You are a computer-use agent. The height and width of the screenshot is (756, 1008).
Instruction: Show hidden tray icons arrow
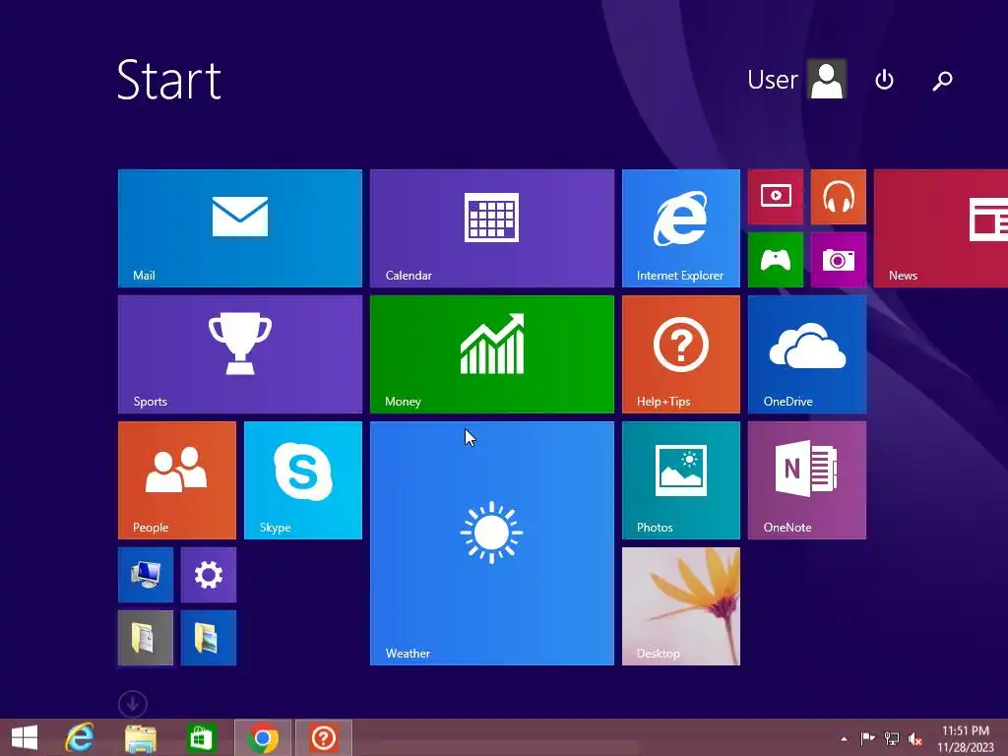click(844, 738)
